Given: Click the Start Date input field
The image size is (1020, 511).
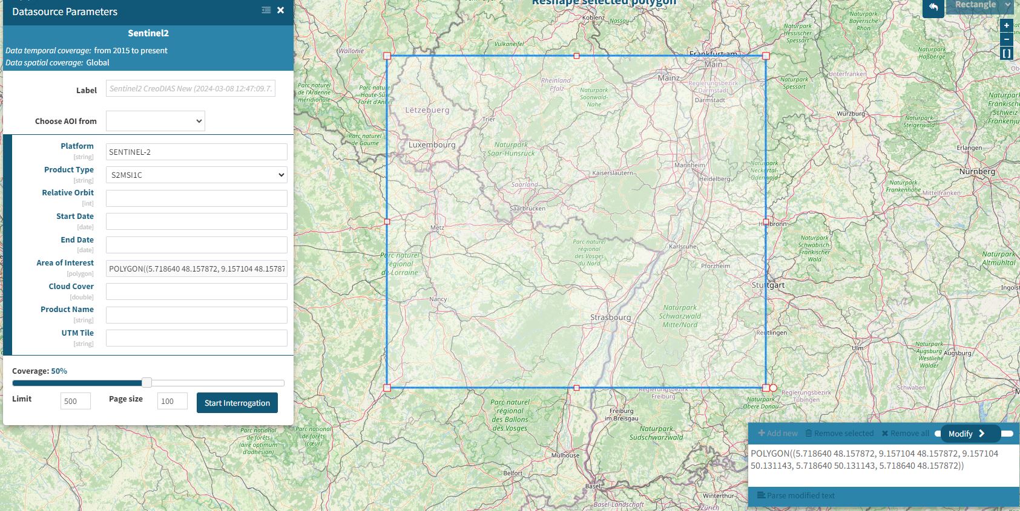Looking at the screenshot, I should click(x=197, y=221).
